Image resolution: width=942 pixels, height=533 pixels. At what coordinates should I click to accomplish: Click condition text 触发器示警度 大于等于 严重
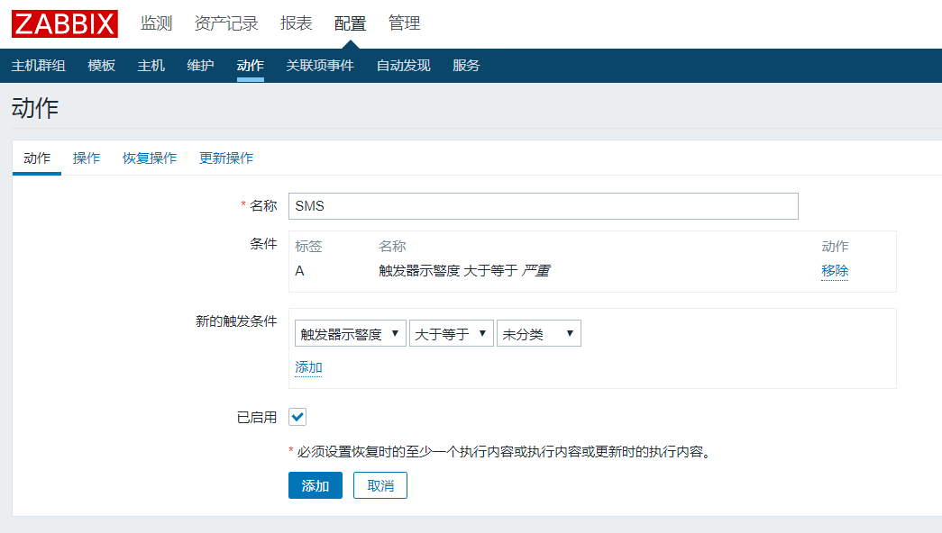click(x=464, y=271)
